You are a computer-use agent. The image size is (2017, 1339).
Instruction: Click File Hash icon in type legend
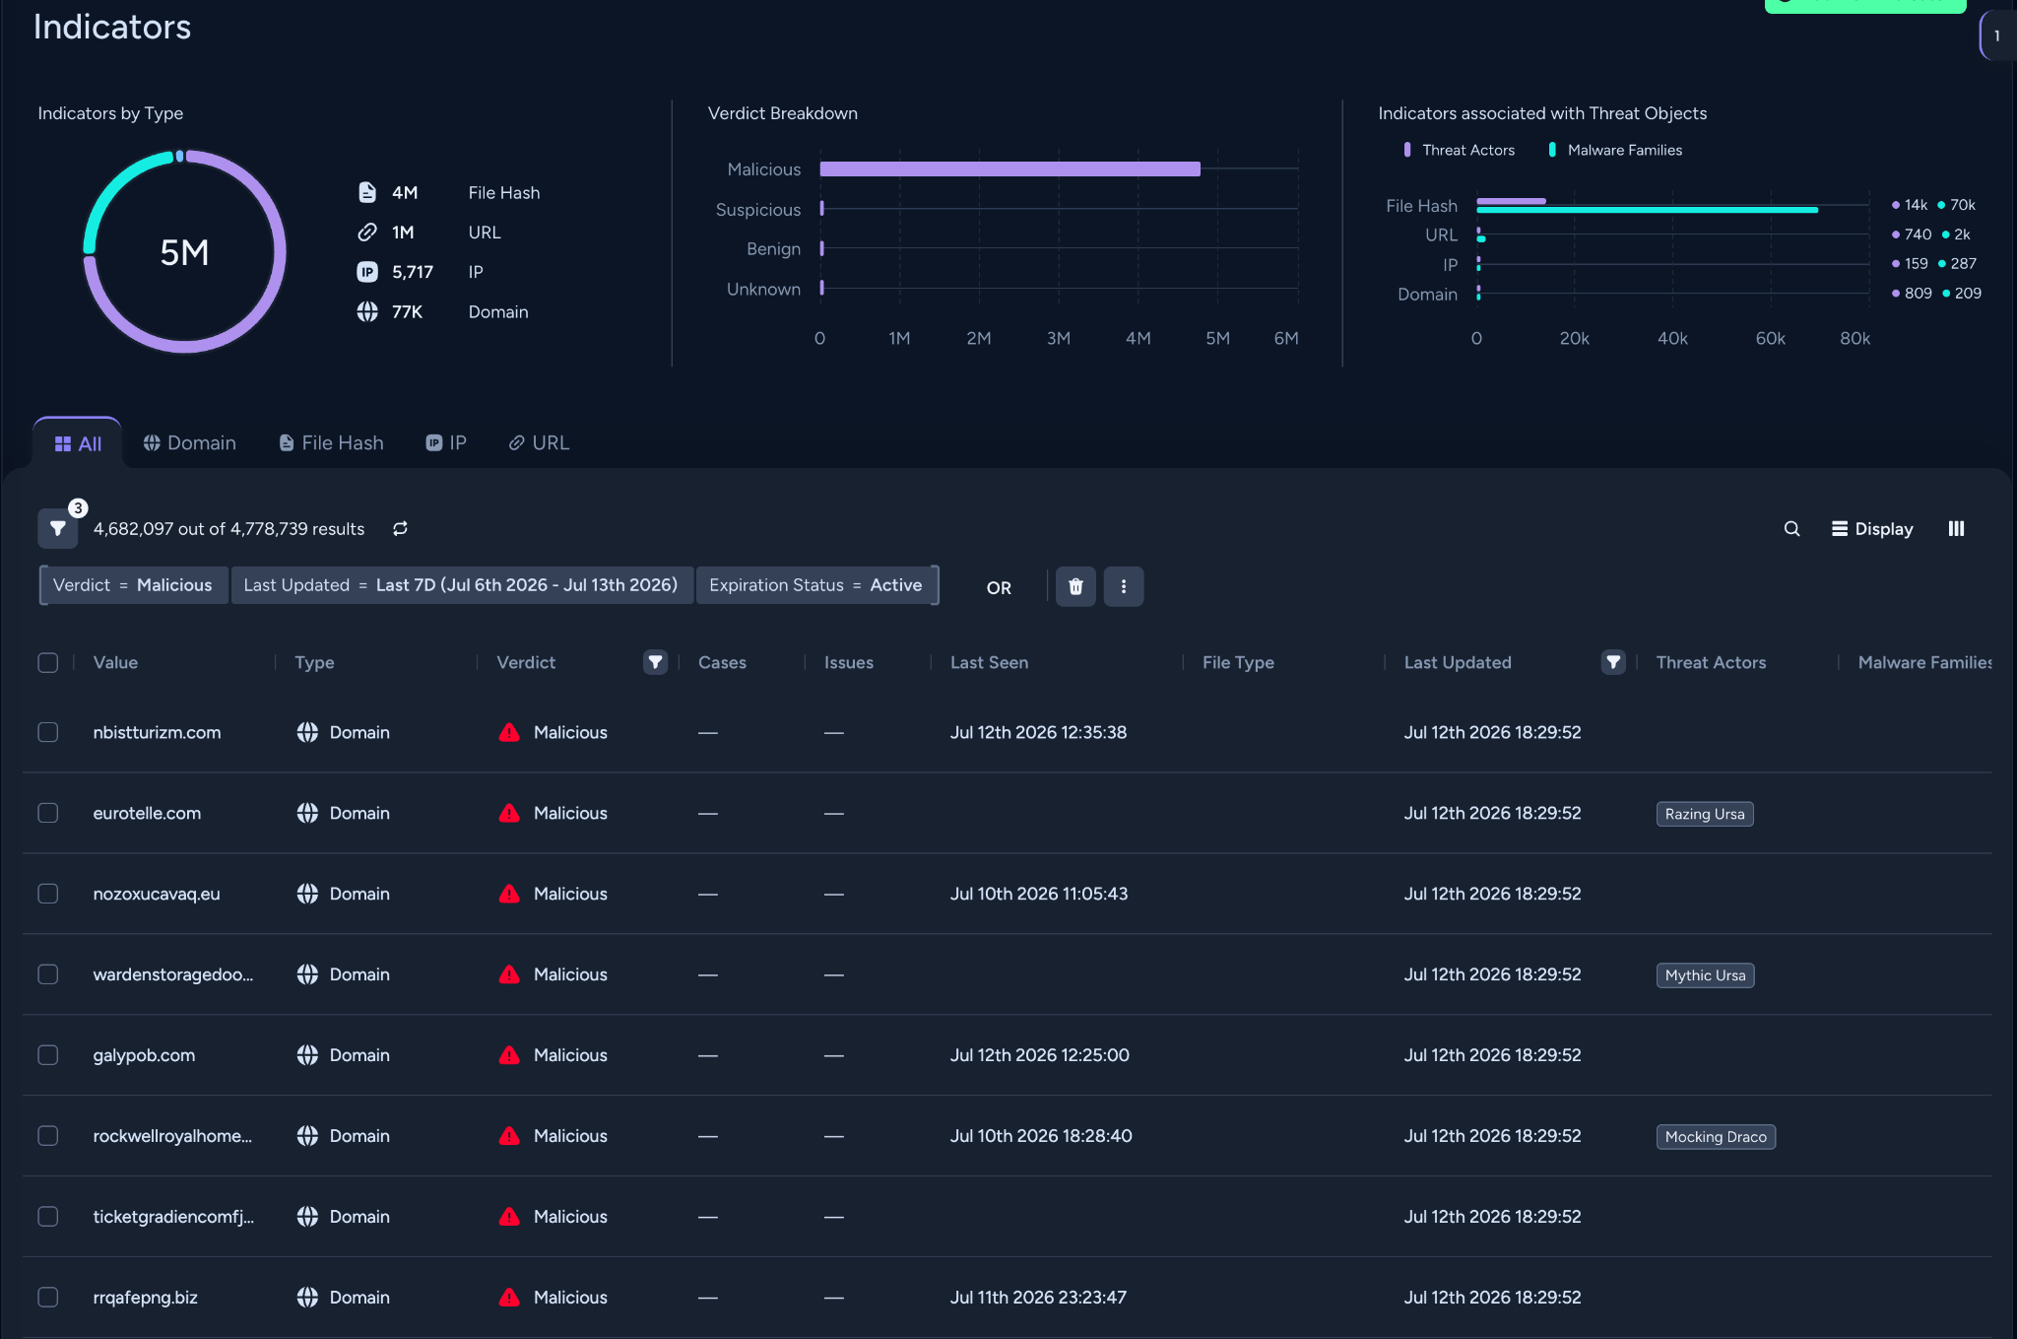click(x=367, y=192)
